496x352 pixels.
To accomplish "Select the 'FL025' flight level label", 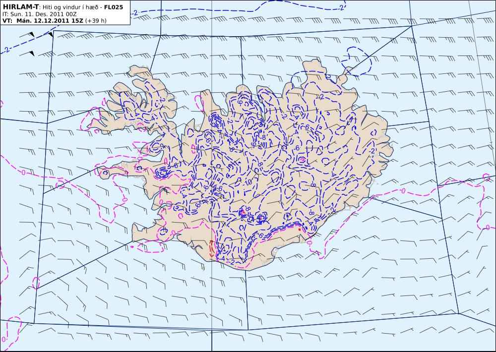I will point(114,7).
